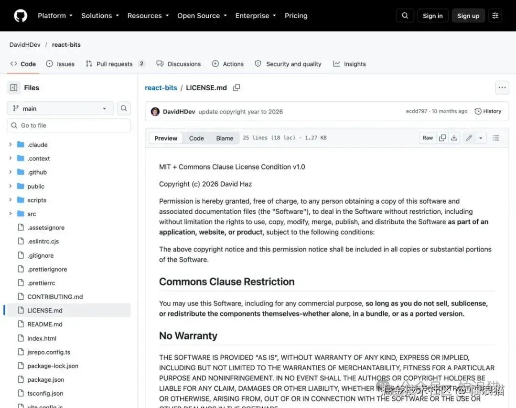
Task: Open the main branch selector dropdown
Action: click(60, 108)
